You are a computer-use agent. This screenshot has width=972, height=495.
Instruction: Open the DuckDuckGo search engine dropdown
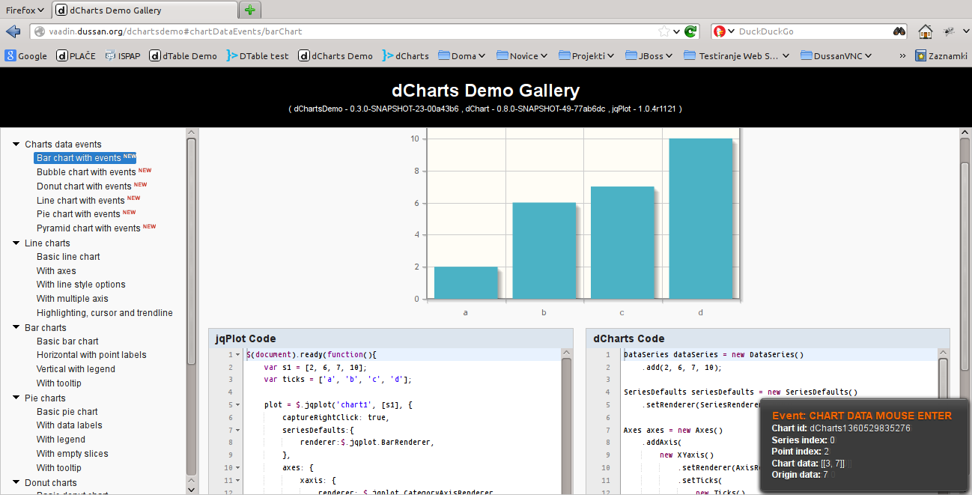[723, 31]
